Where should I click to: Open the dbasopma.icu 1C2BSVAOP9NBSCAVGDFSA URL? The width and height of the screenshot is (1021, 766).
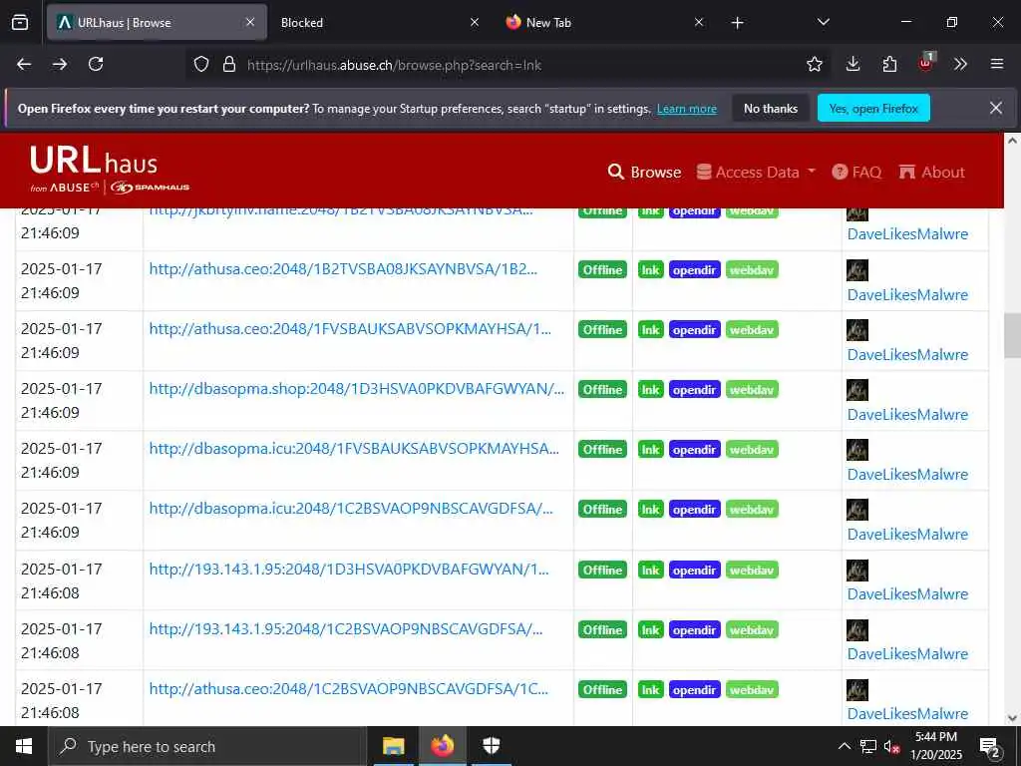click(351, 509)
